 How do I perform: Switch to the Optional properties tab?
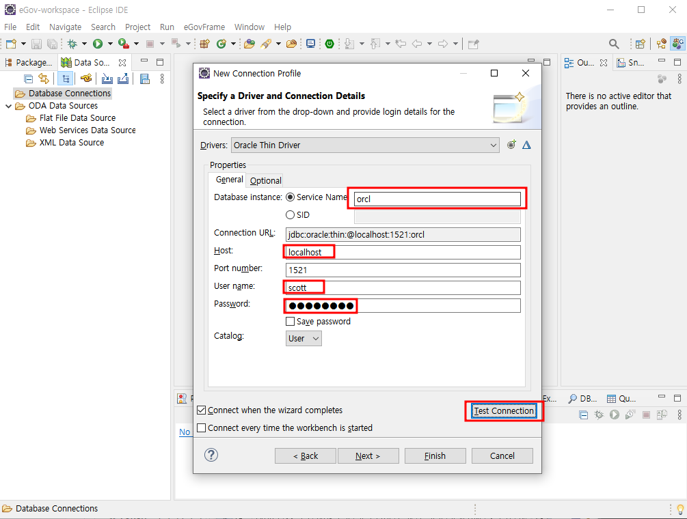pyautogui.click(x=265, y=180)
